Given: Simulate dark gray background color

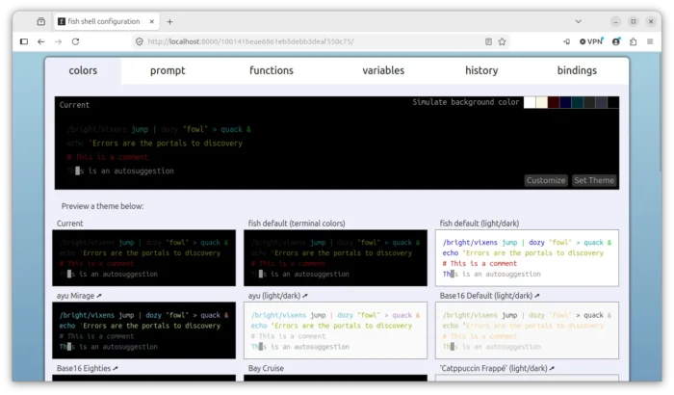Looking at the screenshot, I should coord(589,102).
